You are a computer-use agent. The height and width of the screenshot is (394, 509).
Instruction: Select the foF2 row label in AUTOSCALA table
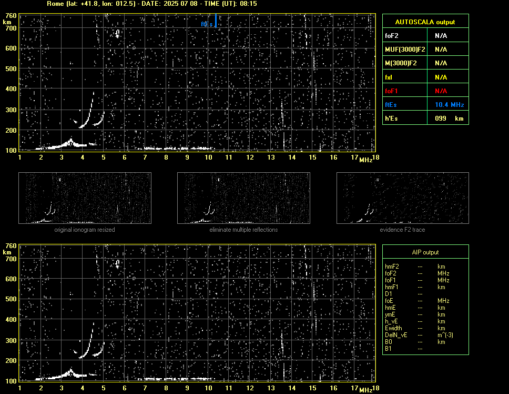click(392, 36)
